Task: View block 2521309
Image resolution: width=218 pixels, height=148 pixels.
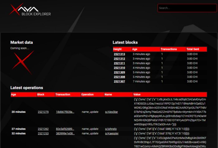Action: [x=119, y=72]
